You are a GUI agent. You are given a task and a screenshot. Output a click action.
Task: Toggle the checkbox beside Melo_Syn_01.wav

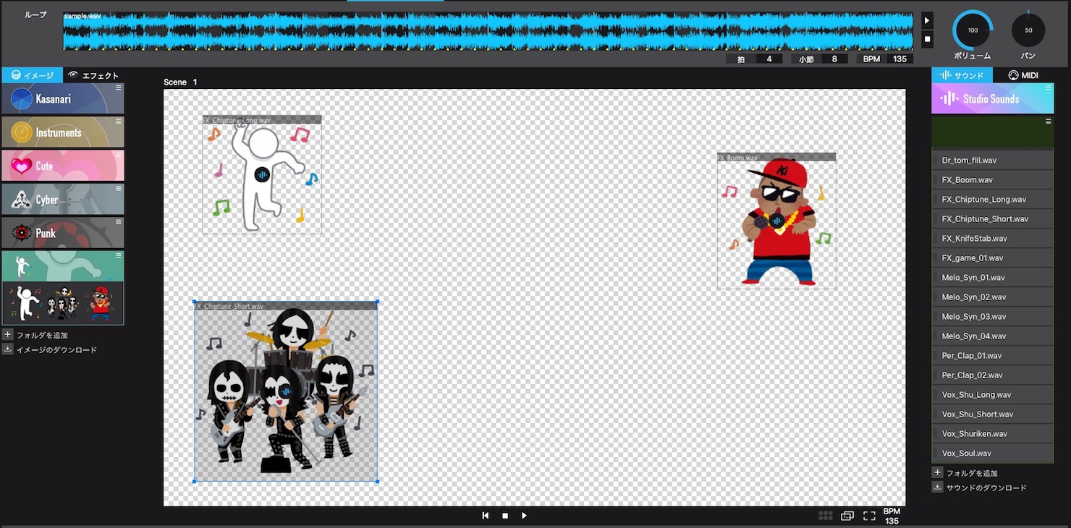click(936, 277)
